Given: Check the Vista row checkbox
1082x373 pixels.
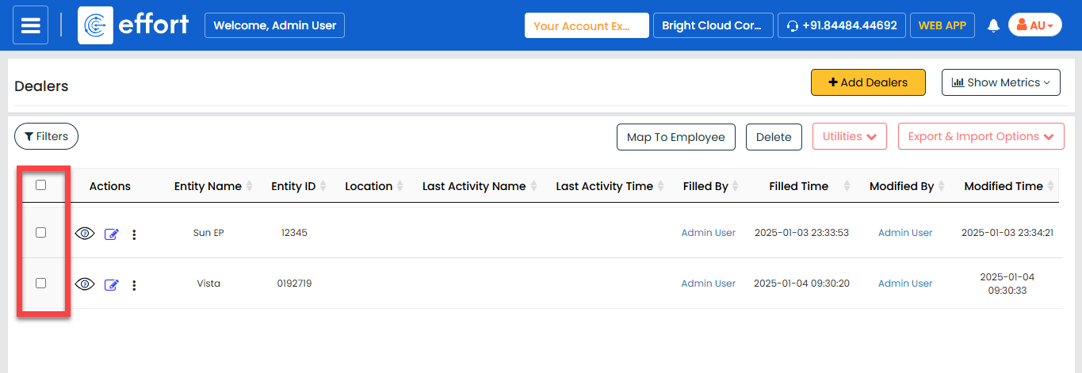Looking at the screenshot, I should point(41,284).
